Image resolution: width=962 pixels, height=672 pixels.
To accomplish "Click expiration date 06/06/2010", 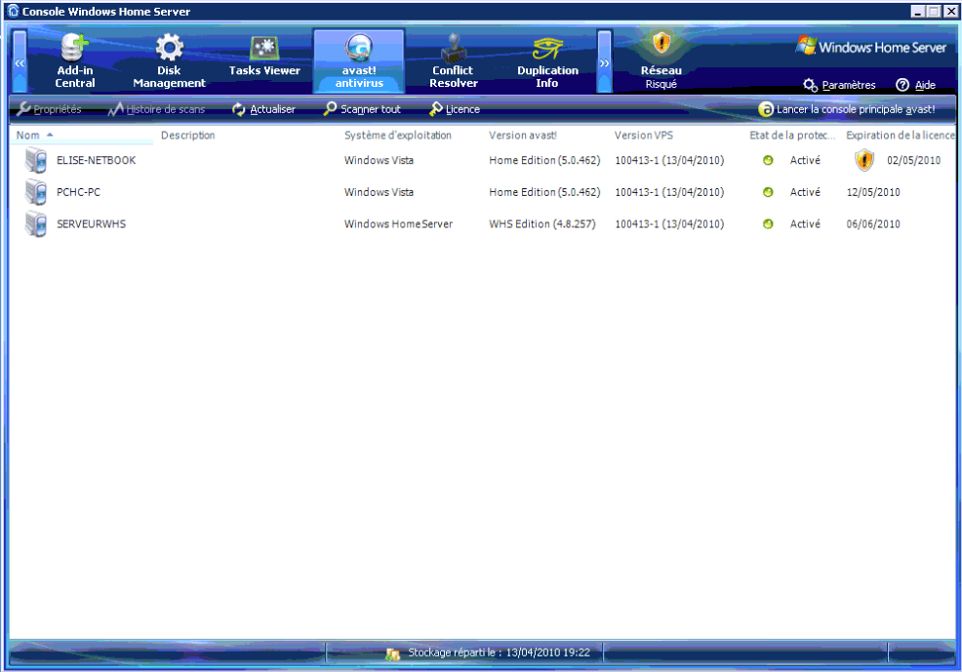I will point(873,224).
